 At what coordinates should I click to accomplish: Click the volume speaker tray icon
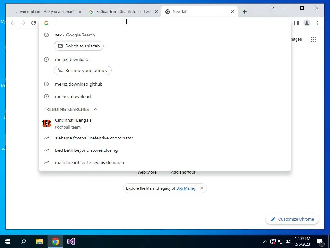tap(288, 242)
